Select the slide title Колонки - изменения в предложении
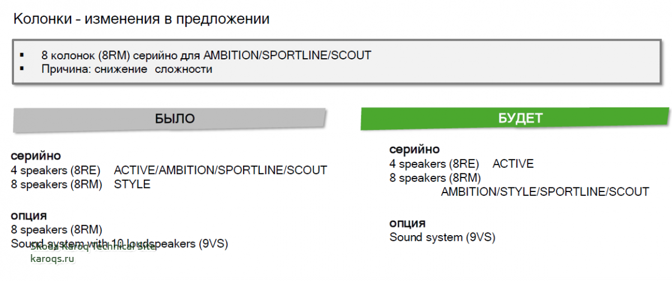 tap(141, 20)
